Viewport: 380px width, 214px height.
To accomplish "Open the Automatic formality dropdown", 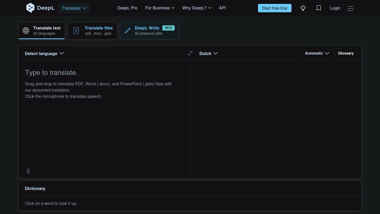I will (x=317, y=53).
